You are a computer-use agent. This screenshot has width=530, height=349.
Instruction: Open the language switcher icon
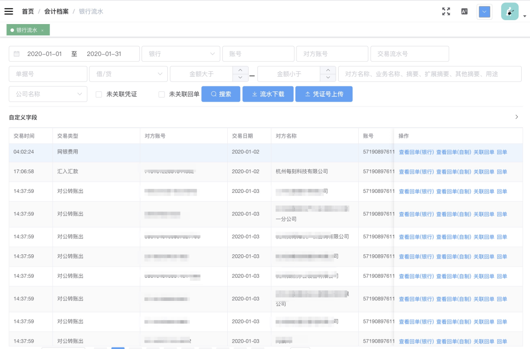pos(464,11)
